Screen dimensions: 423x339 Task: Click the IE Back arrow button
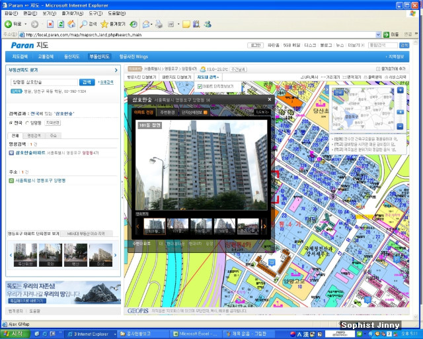(x=9, y=24)
